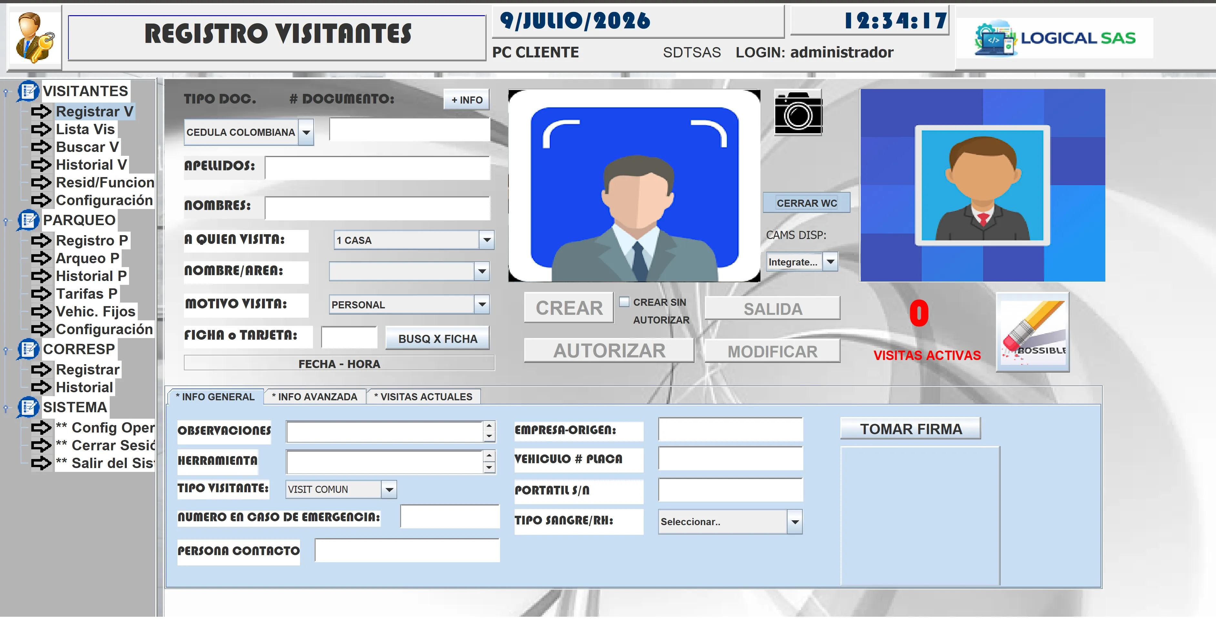Collapse the CORRESP tree node

6,350
